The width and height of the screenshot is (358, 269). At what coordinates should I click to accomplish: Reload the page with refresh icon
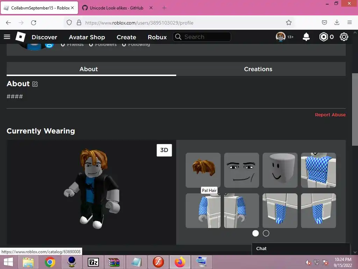click(x=34, y=23)
